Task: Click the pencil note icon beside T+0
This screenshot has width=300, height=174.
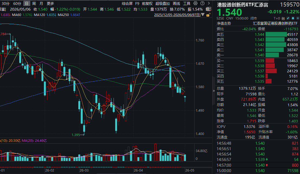Action: [288, 18]
